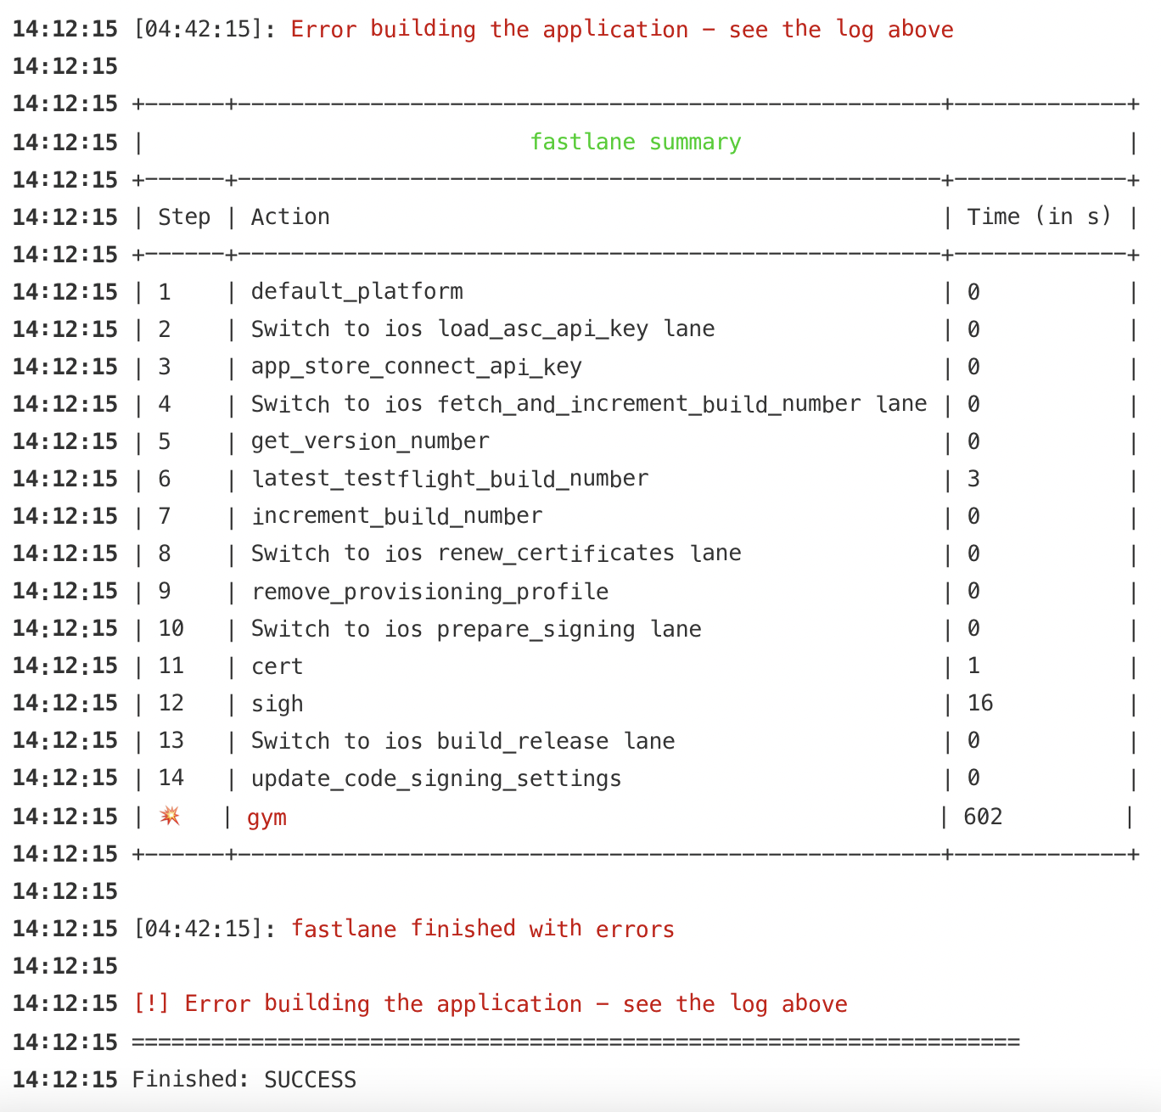Click the "Finished: SUCCESS" status text

coord(244,1080)
